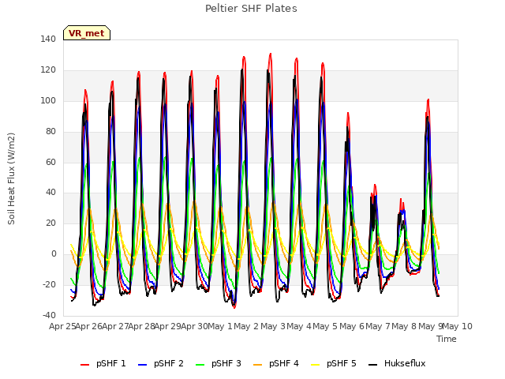Click the VR_met annotation box
Viewport: 505px width, 379px height.
(87, 33)
